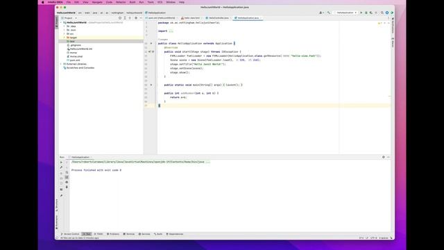Image resolution: width=444 pixels, height=250 pixels.
Task: Click the wrench icon in Run panel
Action: [x=61, y=167]
